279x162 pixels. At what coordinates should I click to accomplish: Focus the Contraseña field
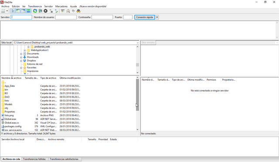102,17
